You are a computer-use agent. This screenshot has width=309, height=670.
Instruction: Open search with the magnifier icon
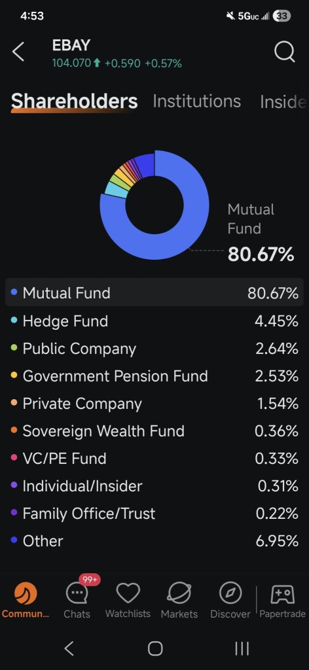click(x=284, y=52)
